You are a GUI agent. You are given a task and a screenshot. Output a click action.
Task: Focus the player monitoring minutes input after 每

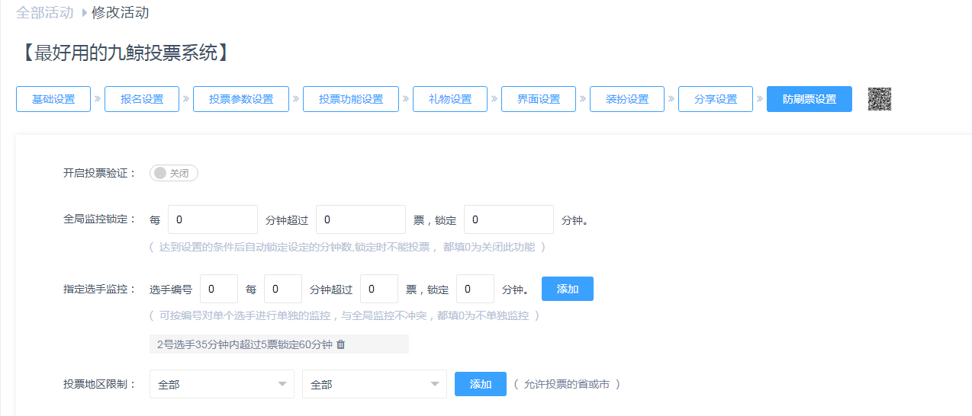pos(283,289)
